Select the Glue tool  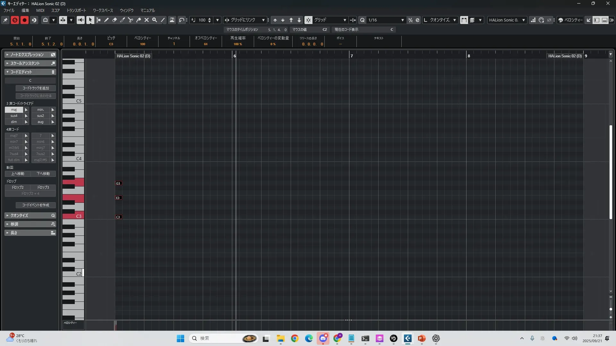click(x=139, y=20)
